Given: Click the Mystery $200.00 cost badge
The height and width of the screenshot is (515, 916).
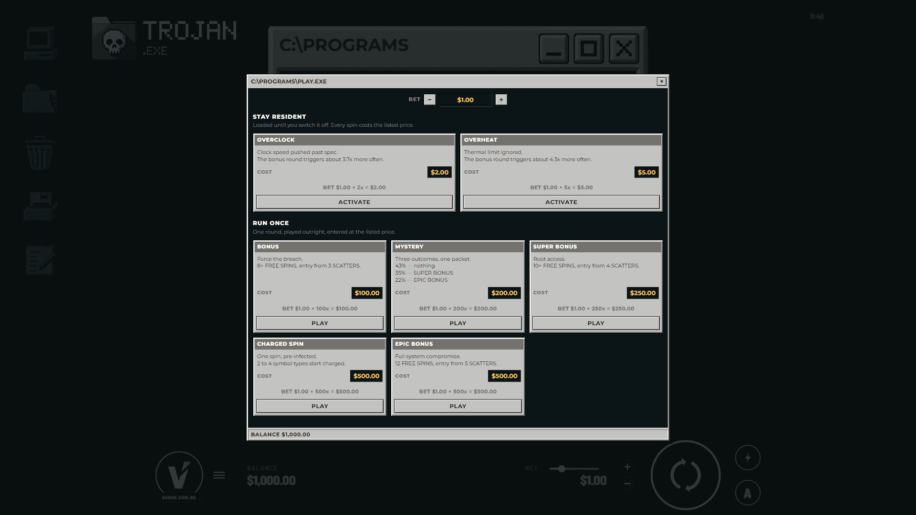Looking at the screenshot, I should 504,293.
